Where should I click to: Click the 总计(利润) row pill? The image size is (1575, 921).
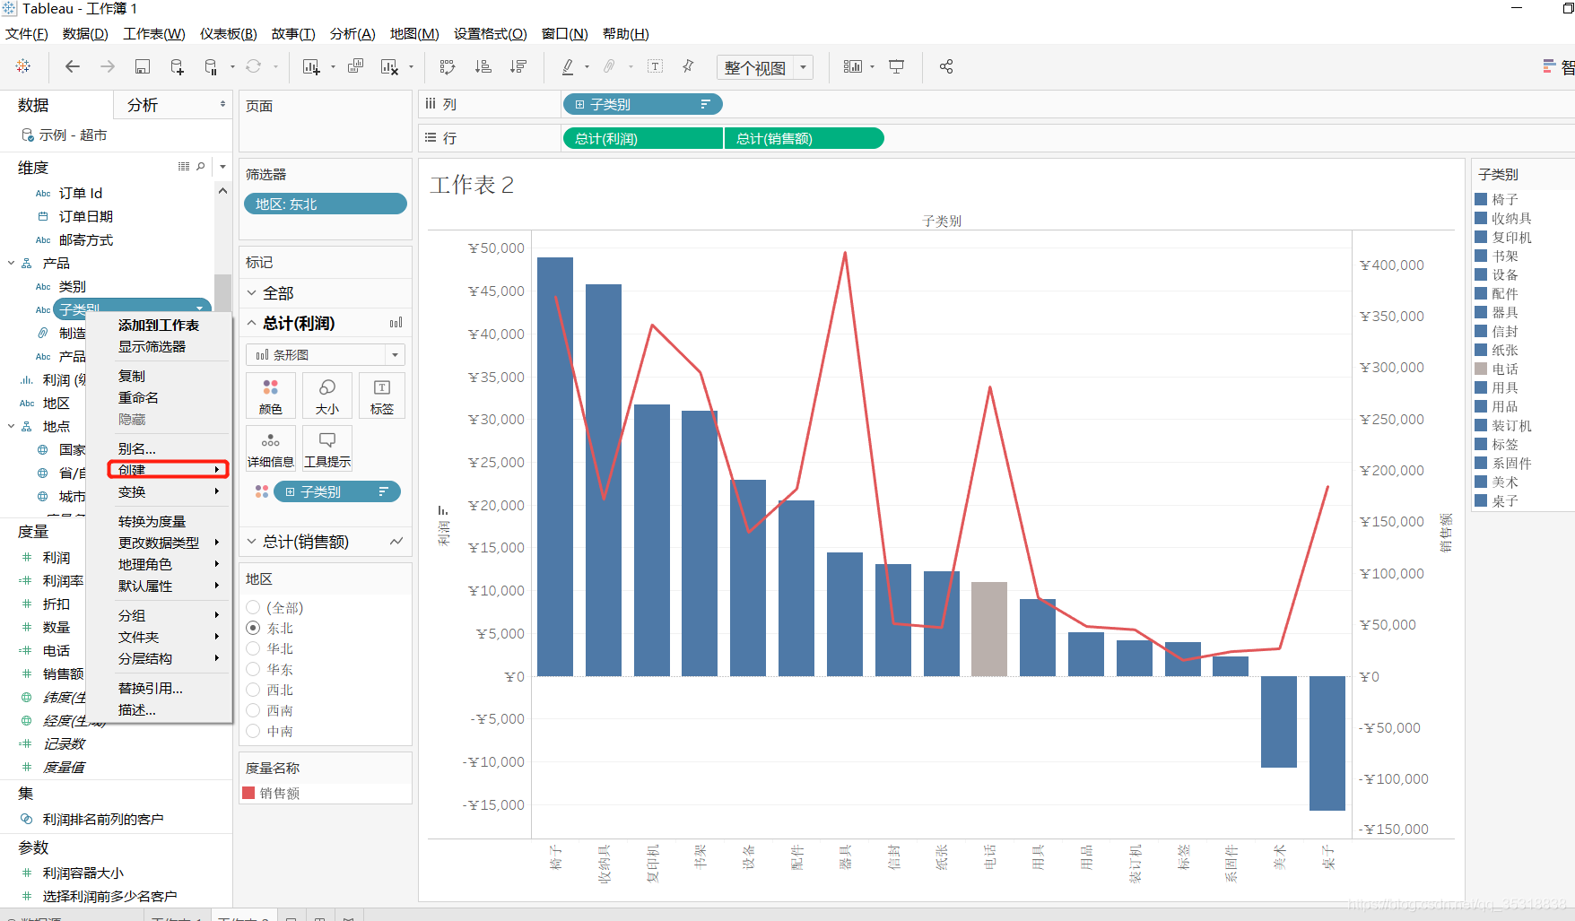(x=642, y=138)
